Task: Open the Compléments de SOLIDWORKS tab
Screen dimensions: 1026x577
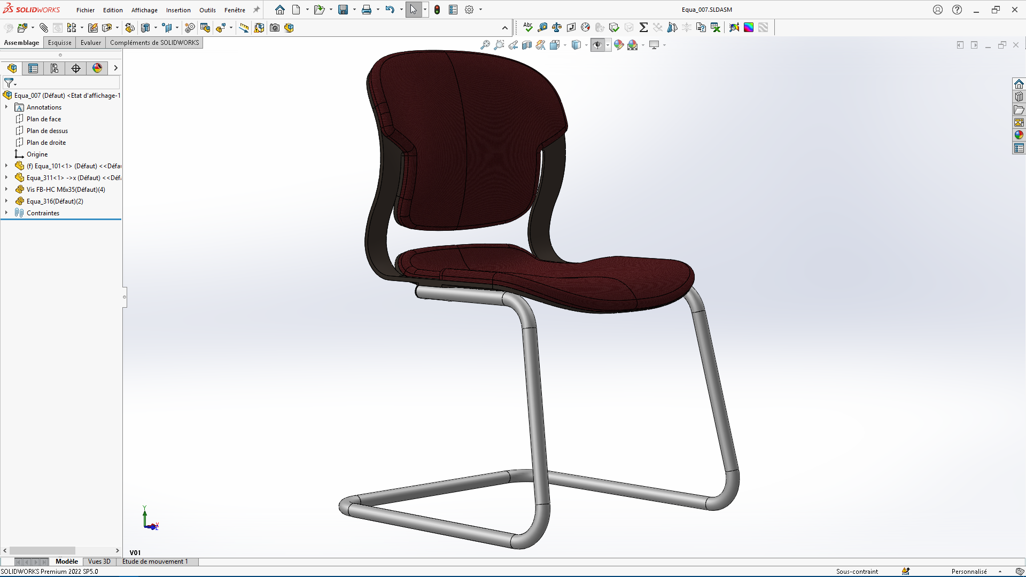Action: (x=154, y=43)
